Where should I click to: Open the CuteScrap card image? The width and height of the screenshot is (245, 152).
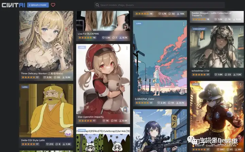click(103, 140)
